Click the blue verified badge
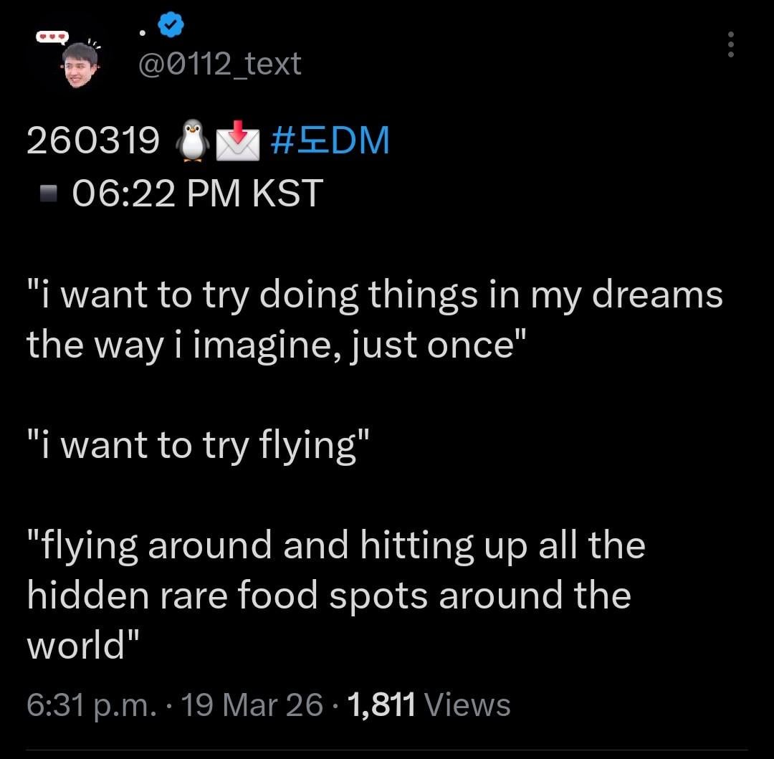This screenshot has width=774, height=759. tap(171, 27)
